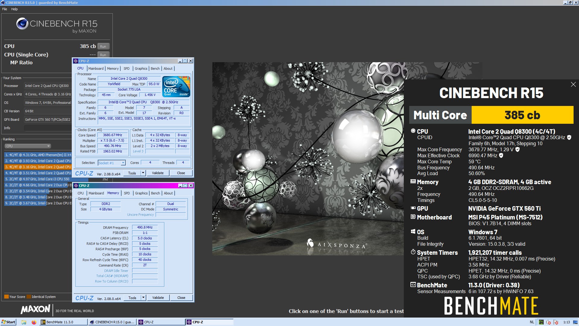Select CPU tab in lower CPU-Z window
579x326 pixels.
(x=81, y=193)
